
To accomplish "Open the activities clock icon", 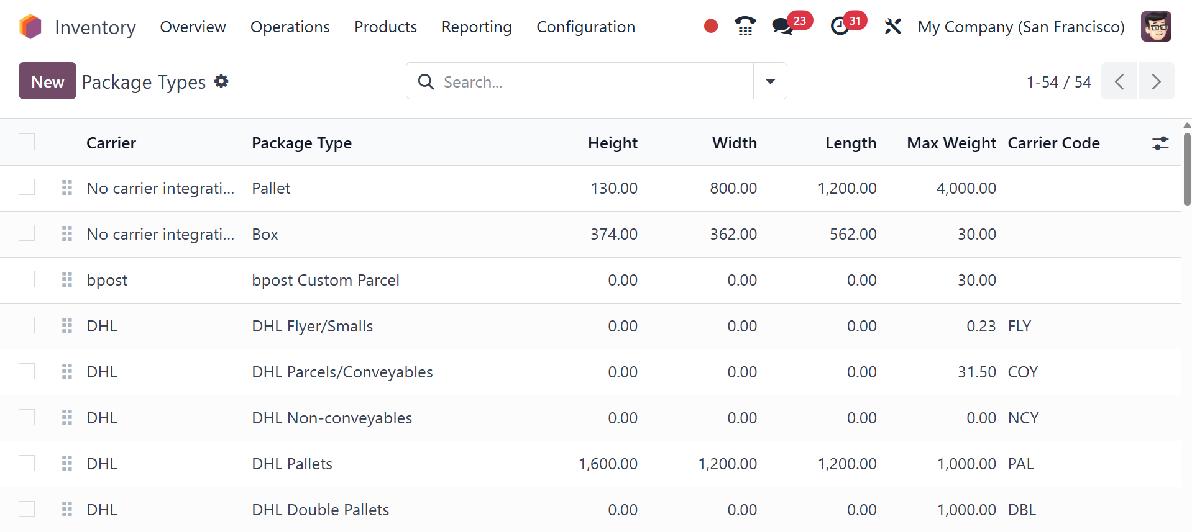I will (840, 26).
